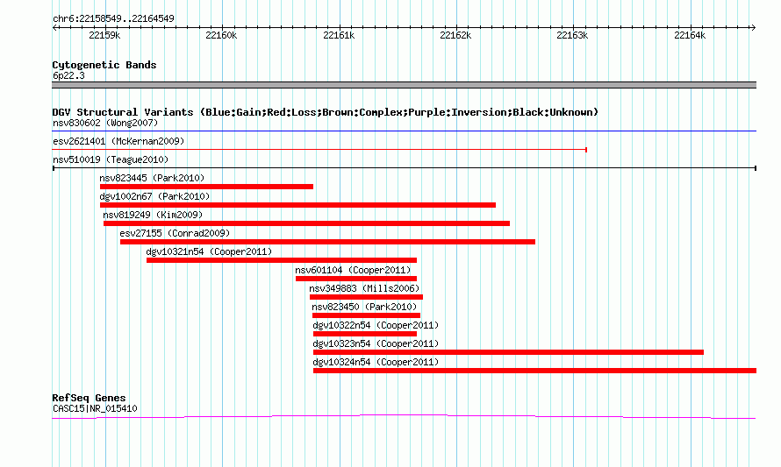The image size is (781, 467).
Task: Click the left arrow of the coordinate ruler
Action: click(x=54, y=28)
